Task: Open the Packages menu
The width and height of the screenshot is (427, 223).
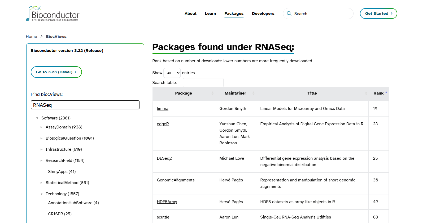Action: (x=234, y=14)
